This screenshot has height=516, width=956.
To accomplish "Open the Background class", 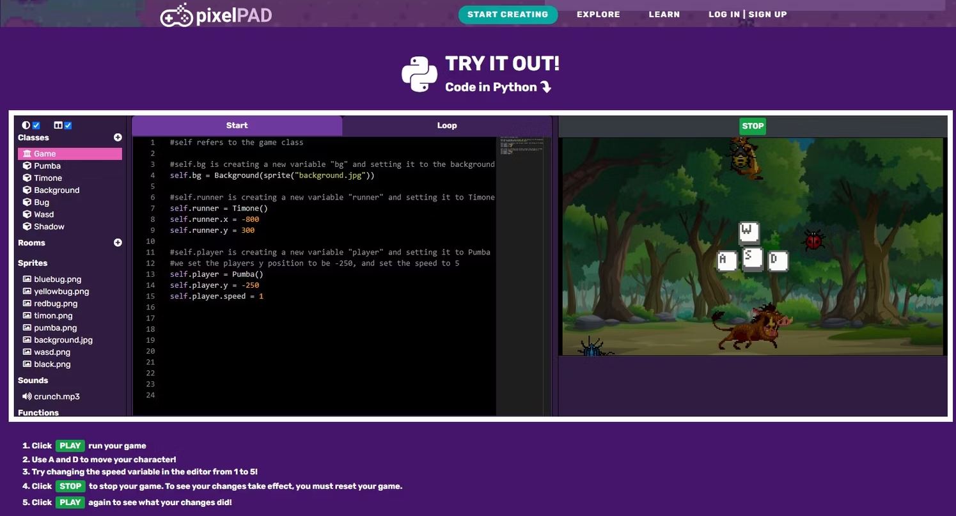I will 57,190.
